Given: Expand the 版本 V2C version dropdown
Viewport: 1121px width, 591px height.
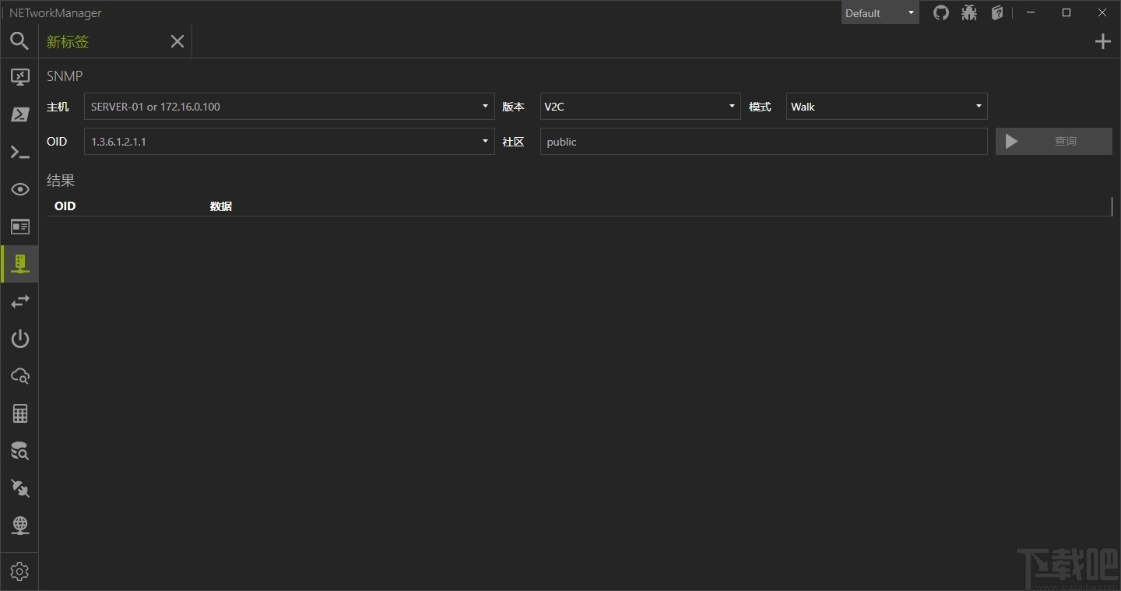Looking at the screenshot, I should pyautogui.click(x=730, y=107).
